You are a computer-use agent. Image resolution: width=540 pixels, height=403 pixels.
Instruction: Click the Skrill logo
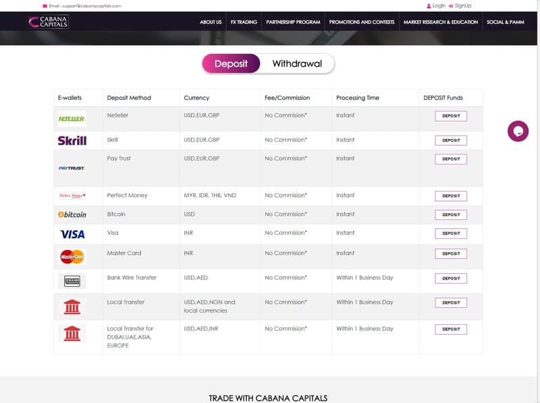pos(72,140)
